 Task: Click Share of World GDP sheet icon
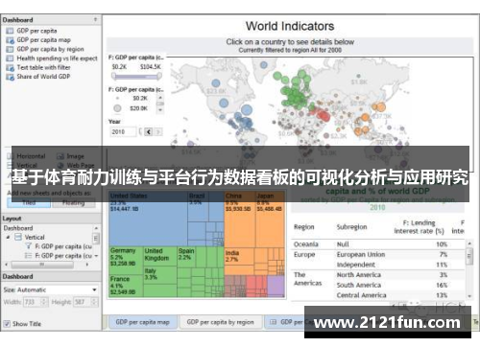coord(10,77)
